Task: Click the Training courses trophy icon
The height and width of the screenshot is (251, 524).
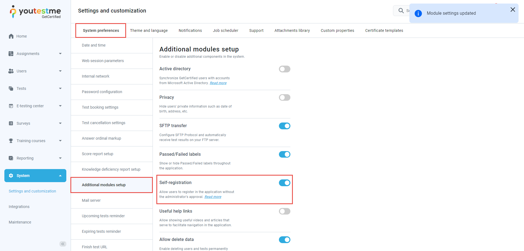Action: tap(11, 141)
